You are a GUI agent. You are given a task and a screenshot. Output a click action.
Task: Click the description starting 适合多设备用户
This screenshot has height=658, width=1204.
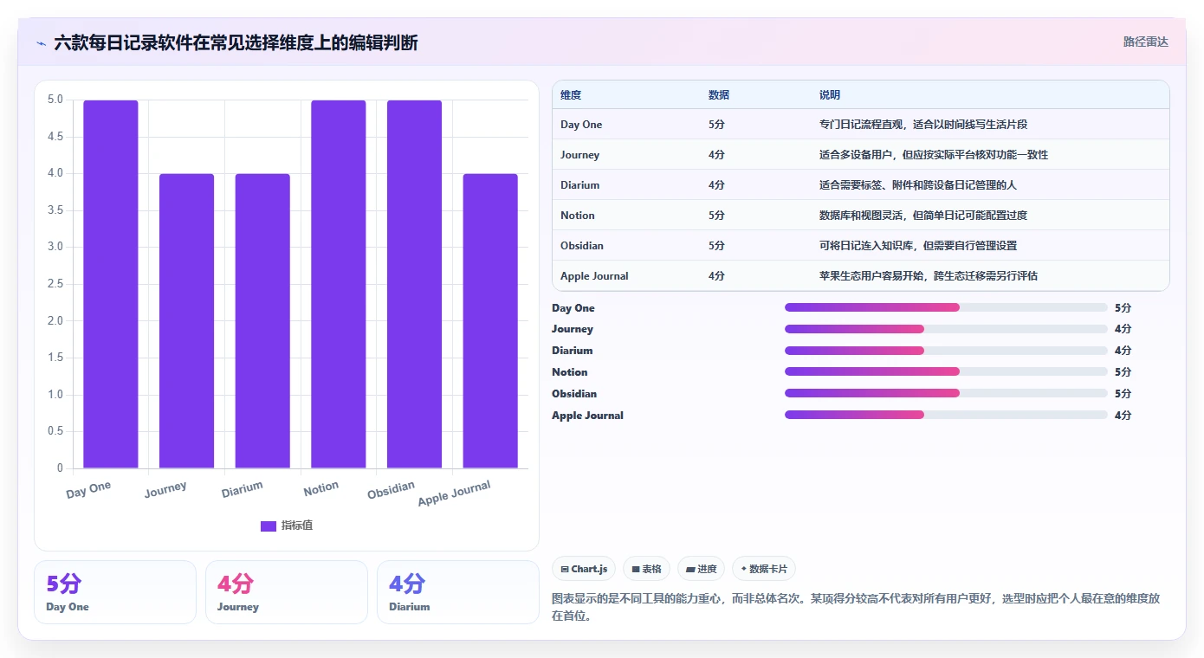click(x=934, y=155)
